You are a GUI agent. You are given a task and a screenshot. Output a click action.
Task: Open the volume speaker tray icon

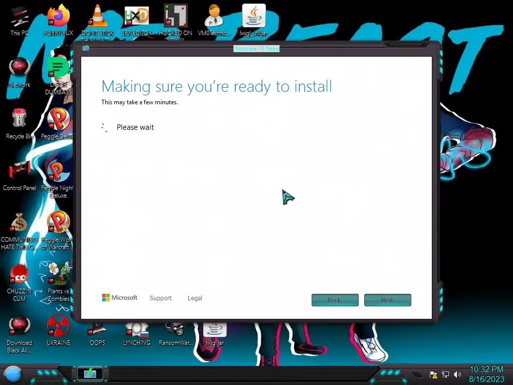coord(457,374)
